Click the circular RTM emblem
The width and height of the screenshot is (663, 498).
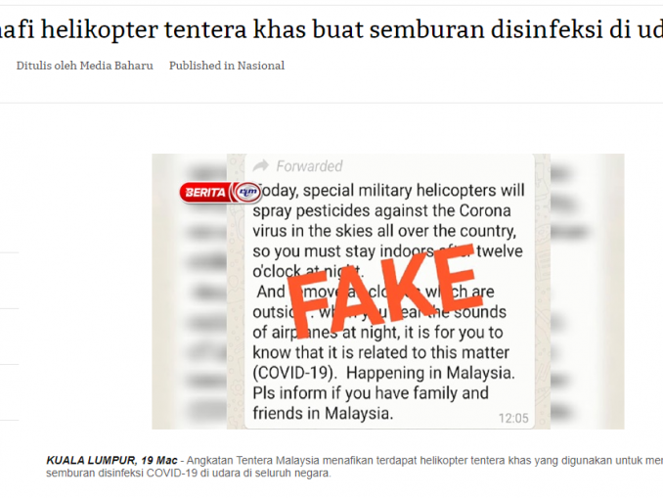[247, 192]
